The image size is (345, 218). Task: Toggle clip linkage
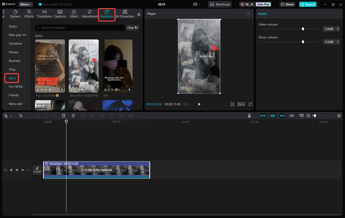pyautogui.click(x=282, y=116)
